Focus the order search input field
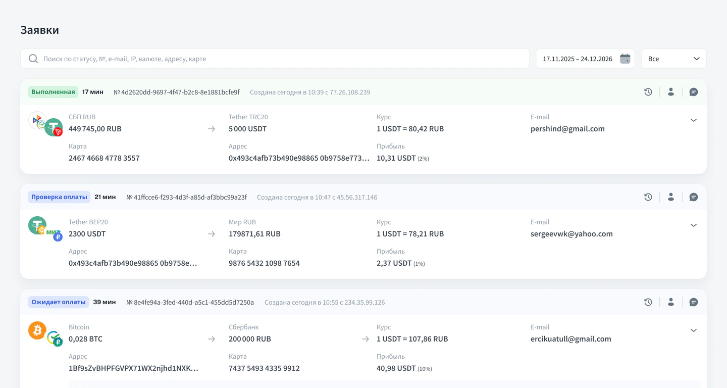The width and height of the screenshot is (727, 388). point(275,59)
